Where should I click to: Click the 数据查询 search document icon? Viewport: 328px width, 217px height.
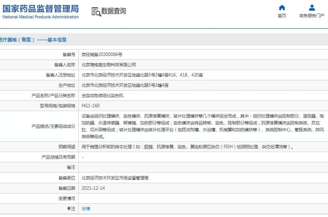(96, 12)
